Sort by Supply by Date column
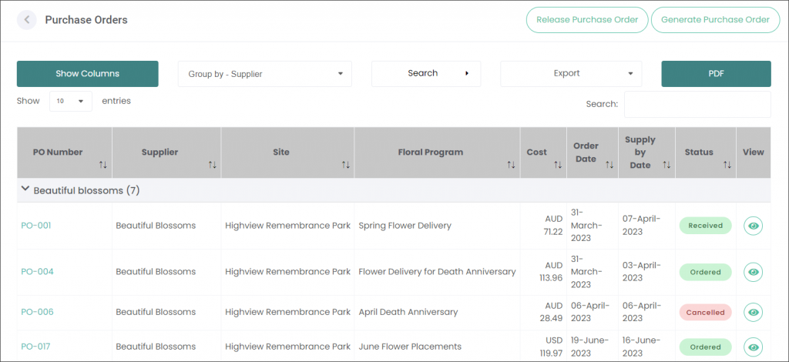789x362 pixels. (x=666, y=165)
